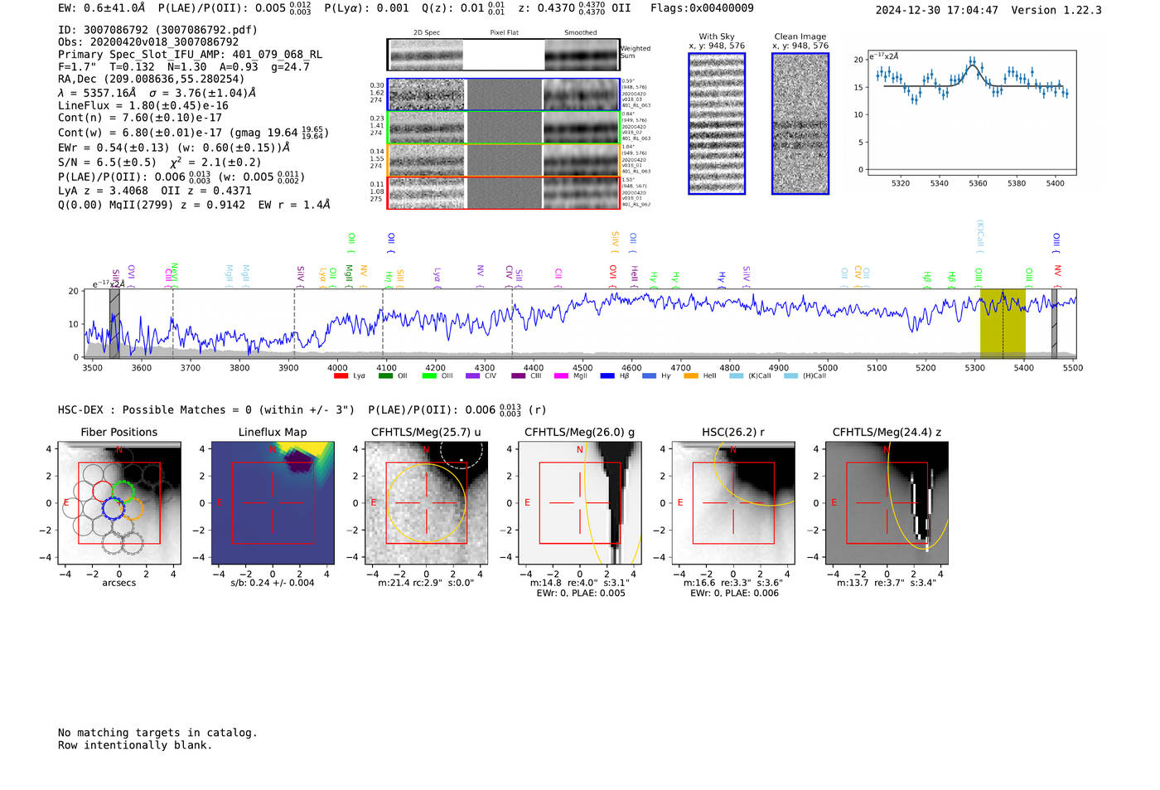Screen dimensions: 1160x790
Task: Click the Primary Spec_Slot_IFU_AMP text
Action: (191, 55)
